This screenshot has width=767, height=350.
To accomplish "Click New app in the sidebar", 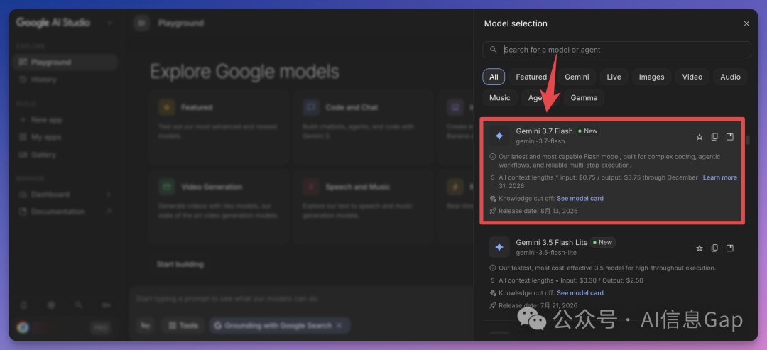I will pos(66,120).
